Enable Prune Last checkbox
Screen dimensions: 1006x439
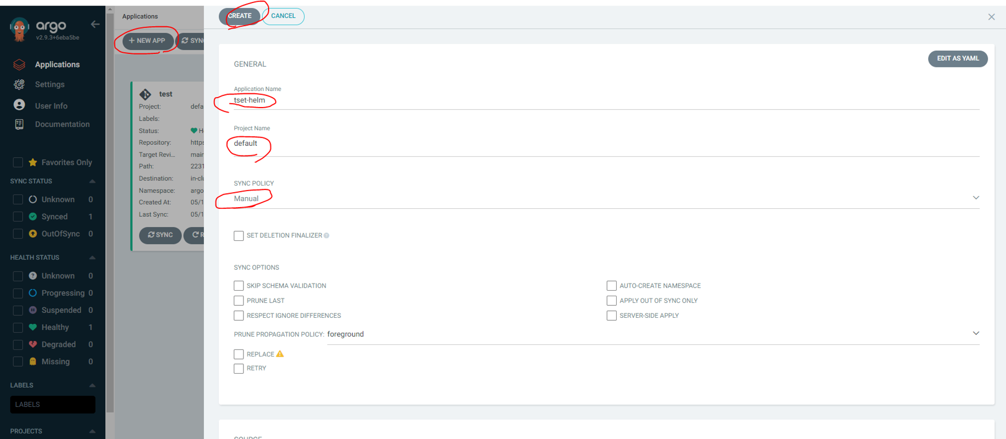(238, 301)
